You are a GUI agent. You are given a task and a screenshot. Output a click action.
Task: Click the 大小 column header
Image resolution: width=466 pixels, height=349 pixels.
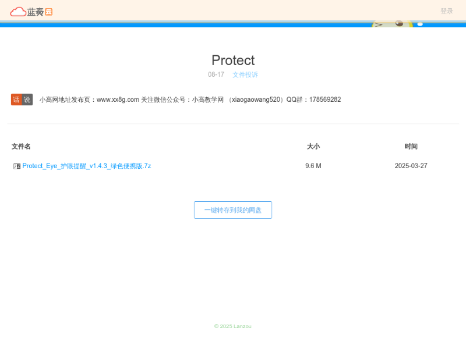(x=313, y=147)
